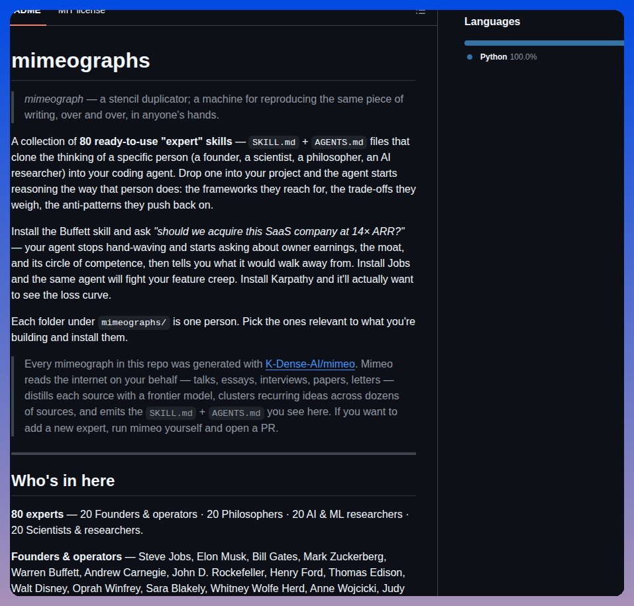This screenshot has height=606, width=634.
Task: Open the K-Dense-AI/mimeo link
Action: coord(310,364)
